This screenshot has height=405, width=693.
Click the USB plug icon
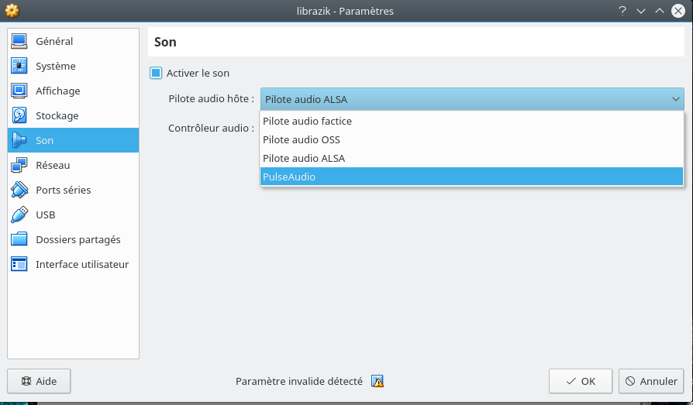pyautogui.click(x=19, y=215)
